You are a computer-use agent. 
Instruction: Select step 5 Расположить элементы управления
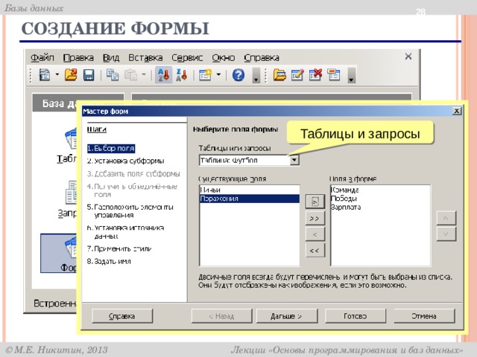pyautogui.click(x=130, y=211)
